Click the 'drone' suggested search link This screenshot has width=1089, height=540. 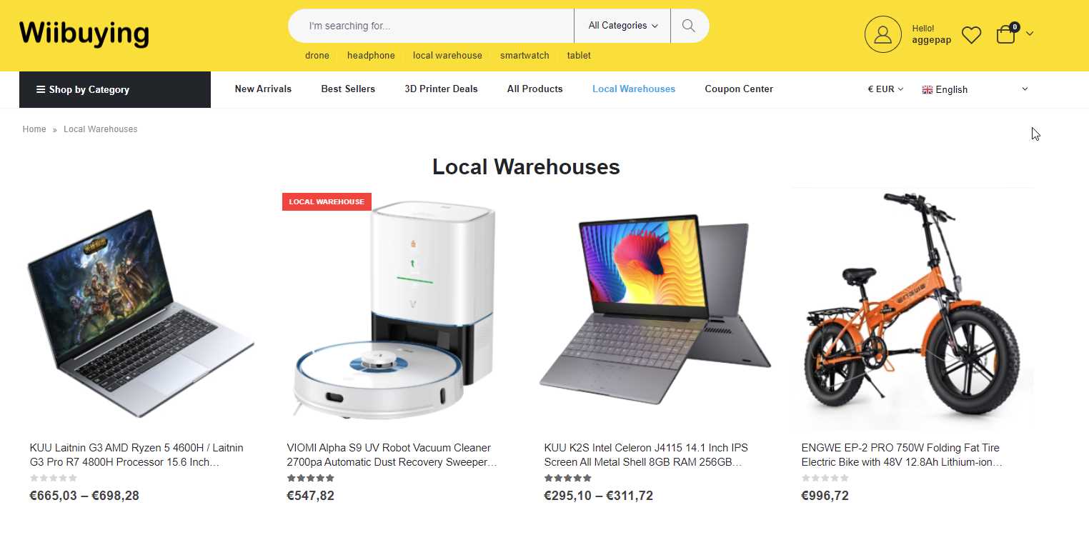click(317, 55)
